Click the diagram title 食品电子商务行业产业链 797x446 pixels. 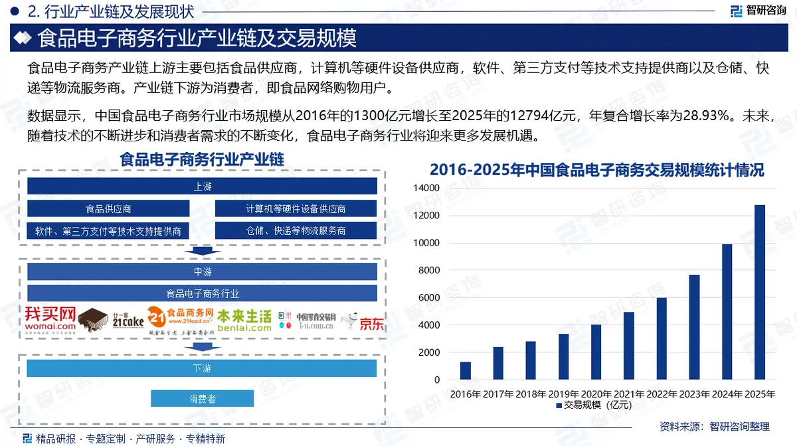[201, 160]
